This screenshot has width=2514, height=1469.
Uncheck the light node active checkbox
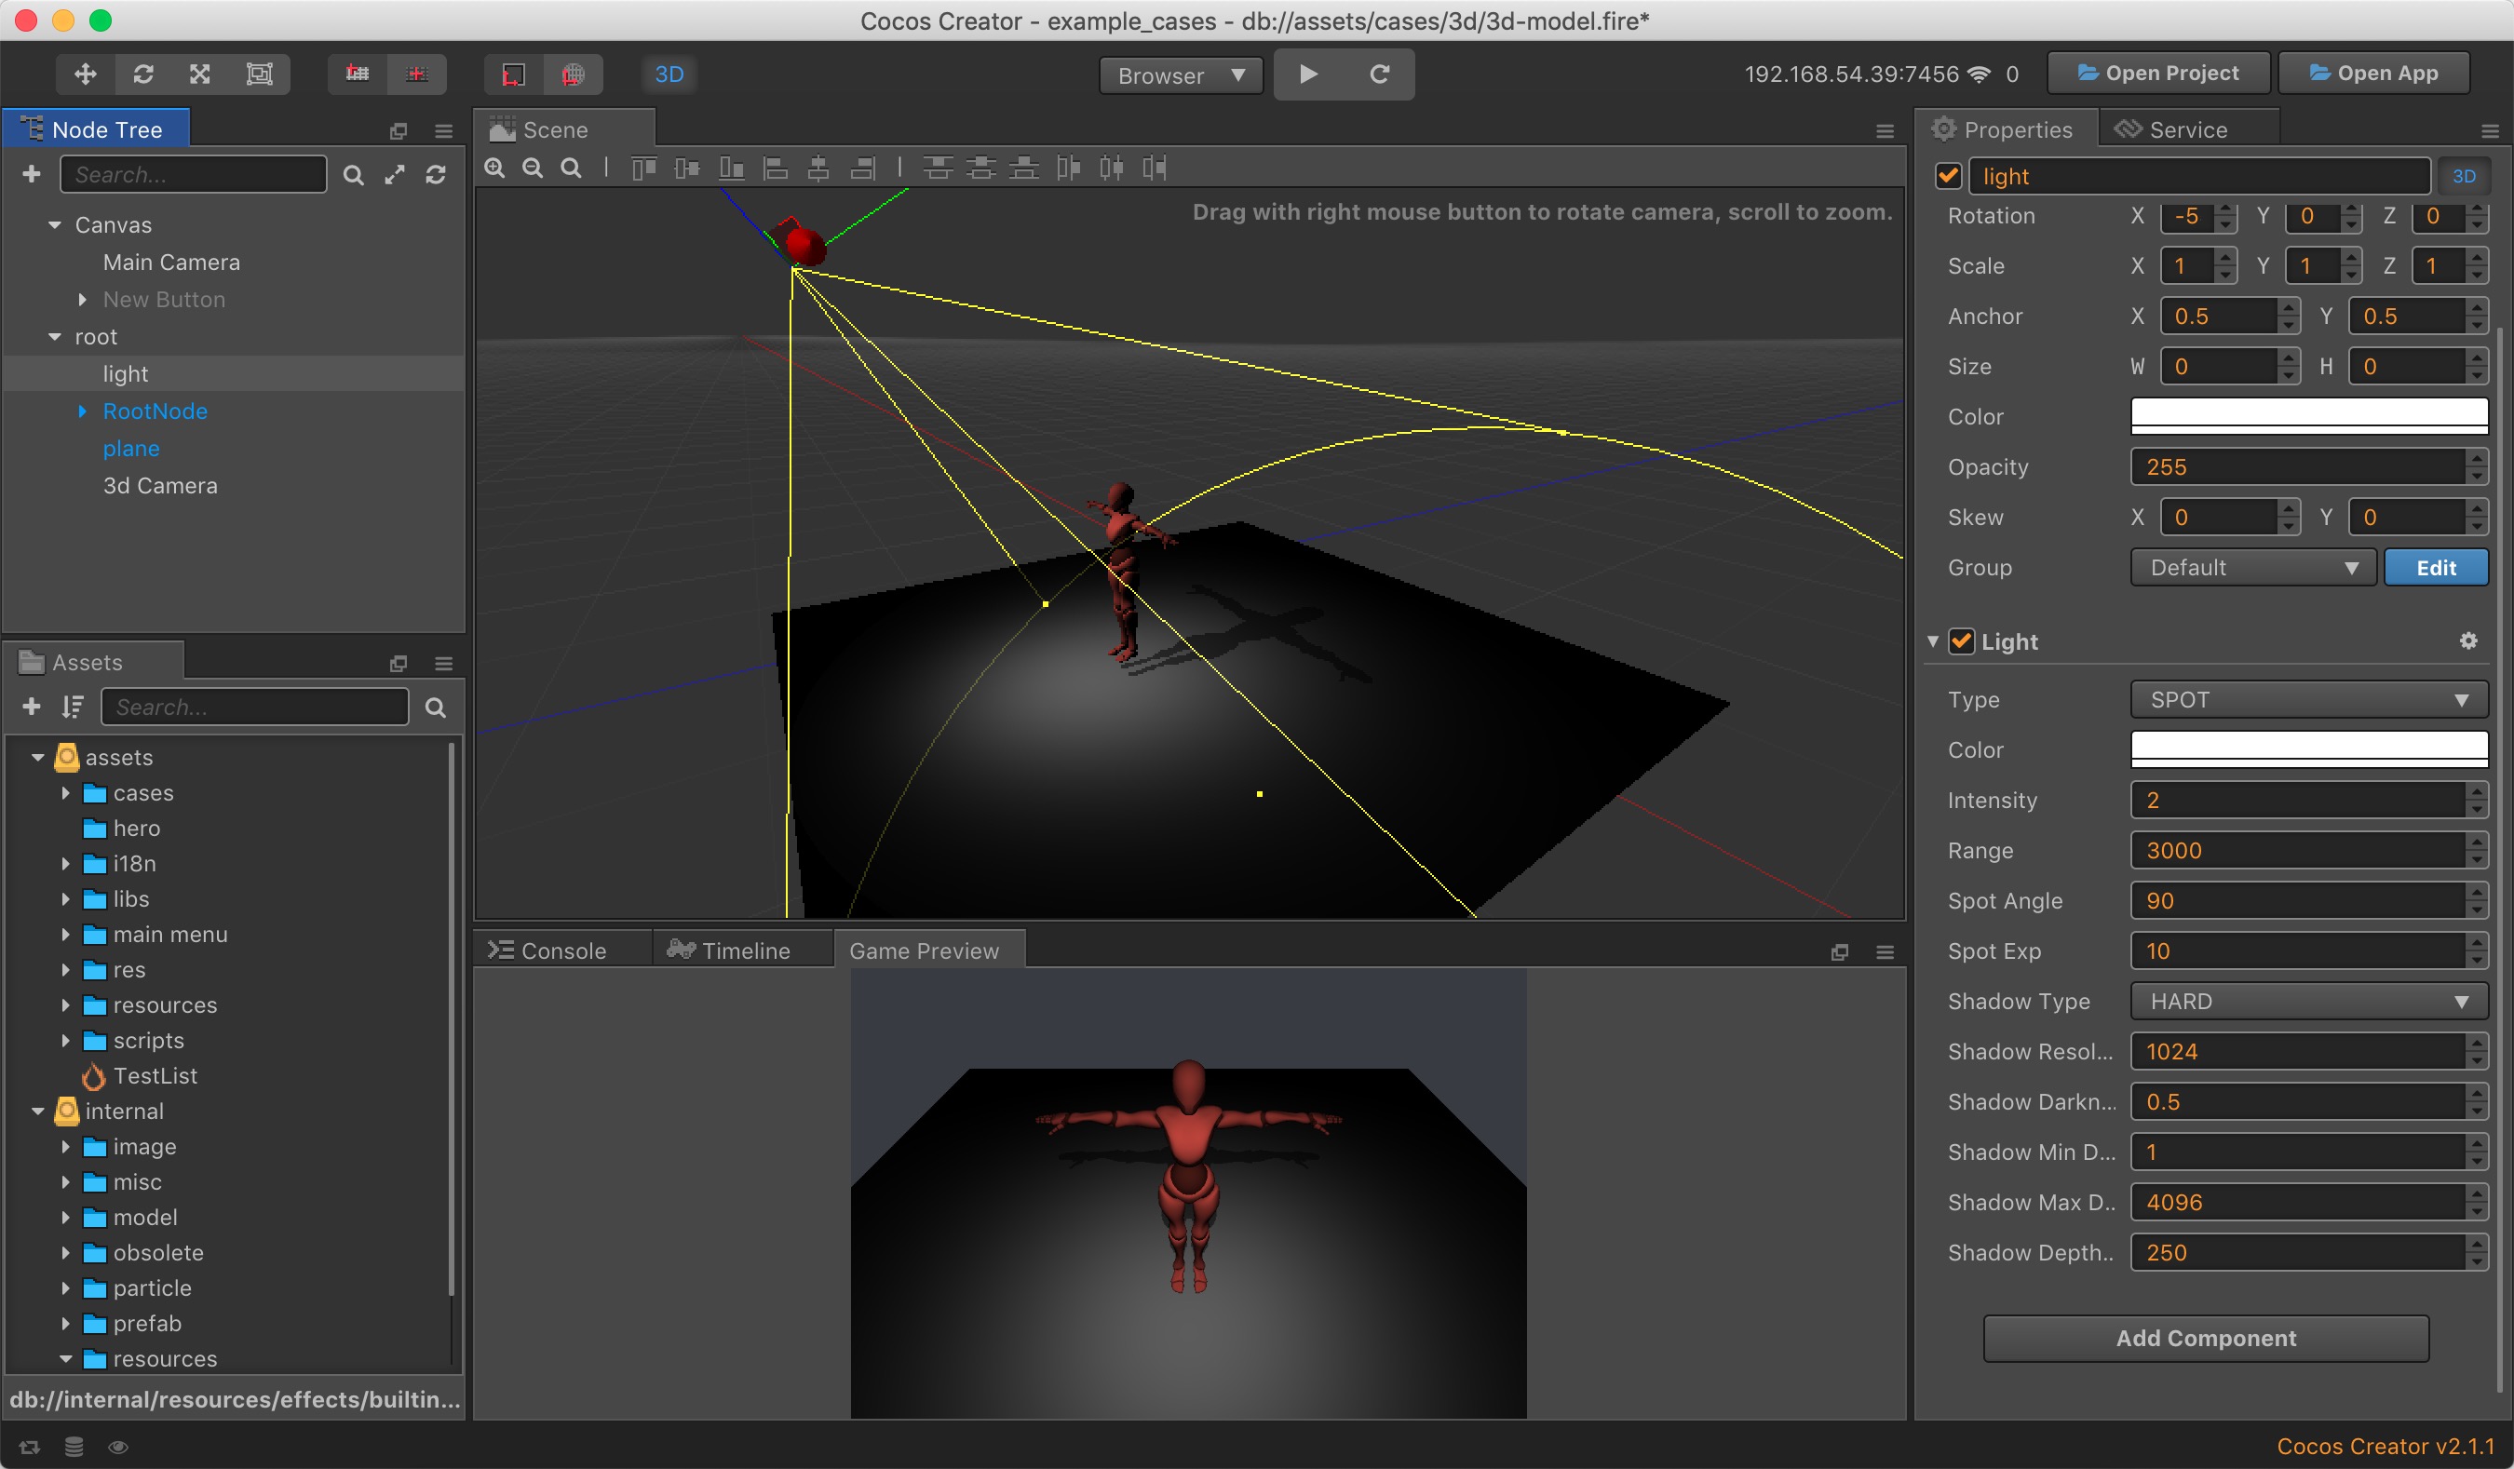[x=1948, y=176]
